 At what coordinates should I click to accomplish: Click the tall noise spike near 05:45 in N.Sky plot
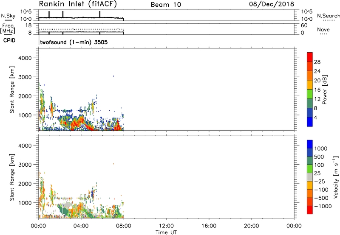coord(100,14)
